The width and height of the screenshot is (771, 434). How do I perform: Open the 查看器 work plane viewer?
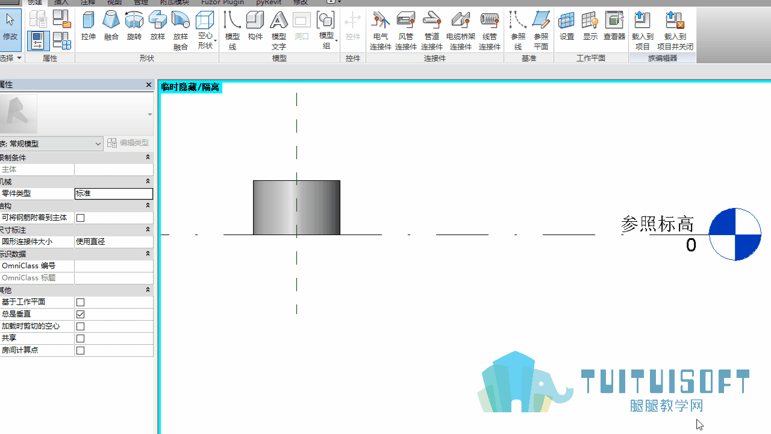tap(614, 26)
